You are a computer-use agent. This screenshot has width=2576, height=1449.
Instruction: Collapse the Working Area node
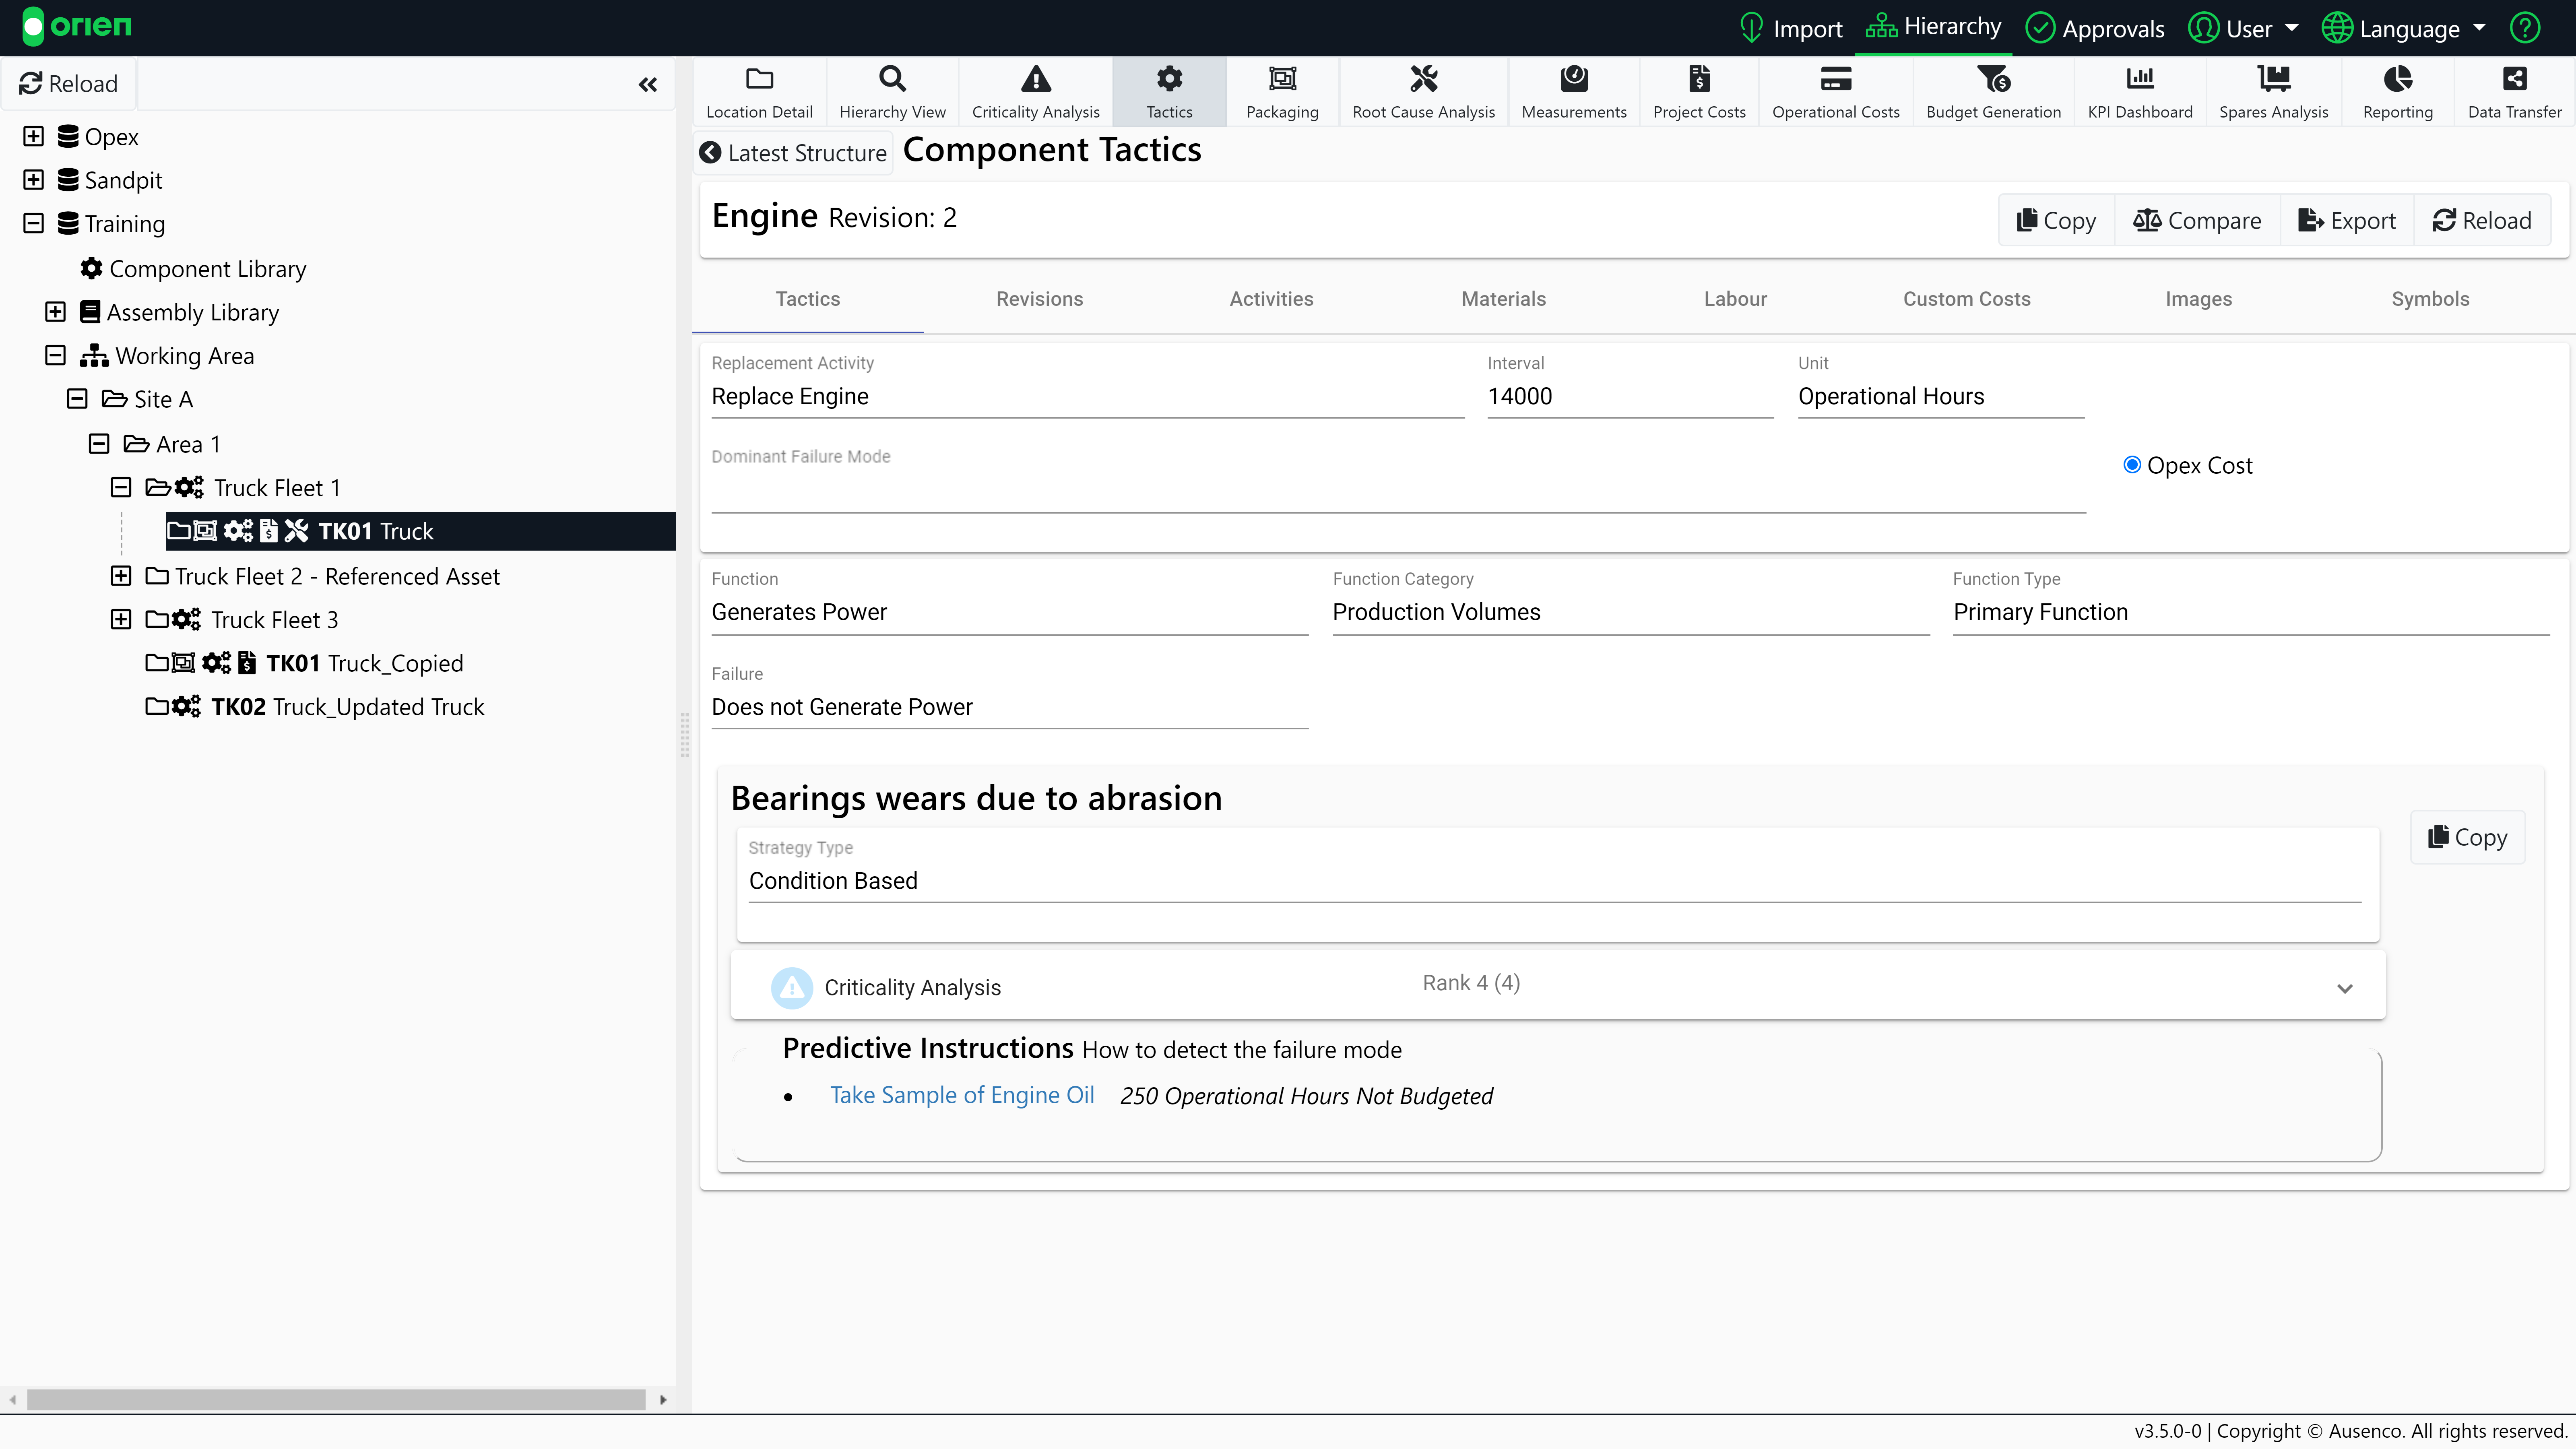coord(56,355)
